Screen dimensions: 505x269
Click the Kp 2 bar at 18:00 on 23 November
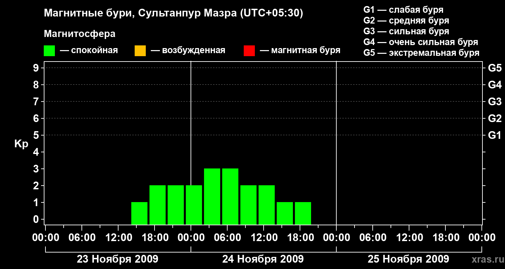158,205
